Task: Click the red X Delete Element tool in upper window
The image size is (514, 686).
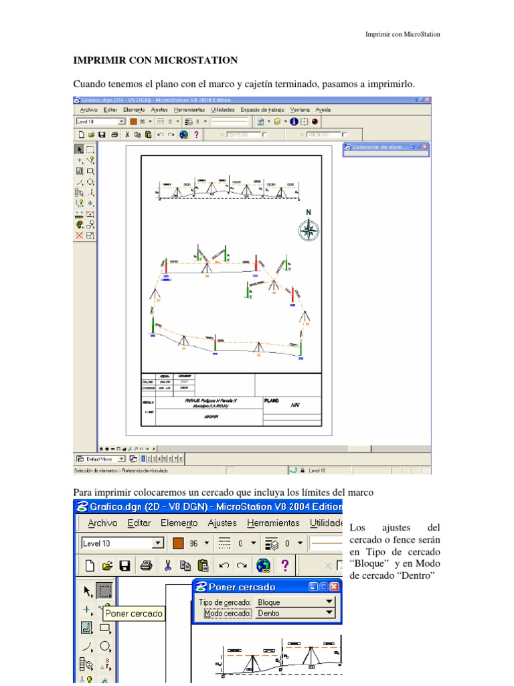Action: (x=80, y=235)
